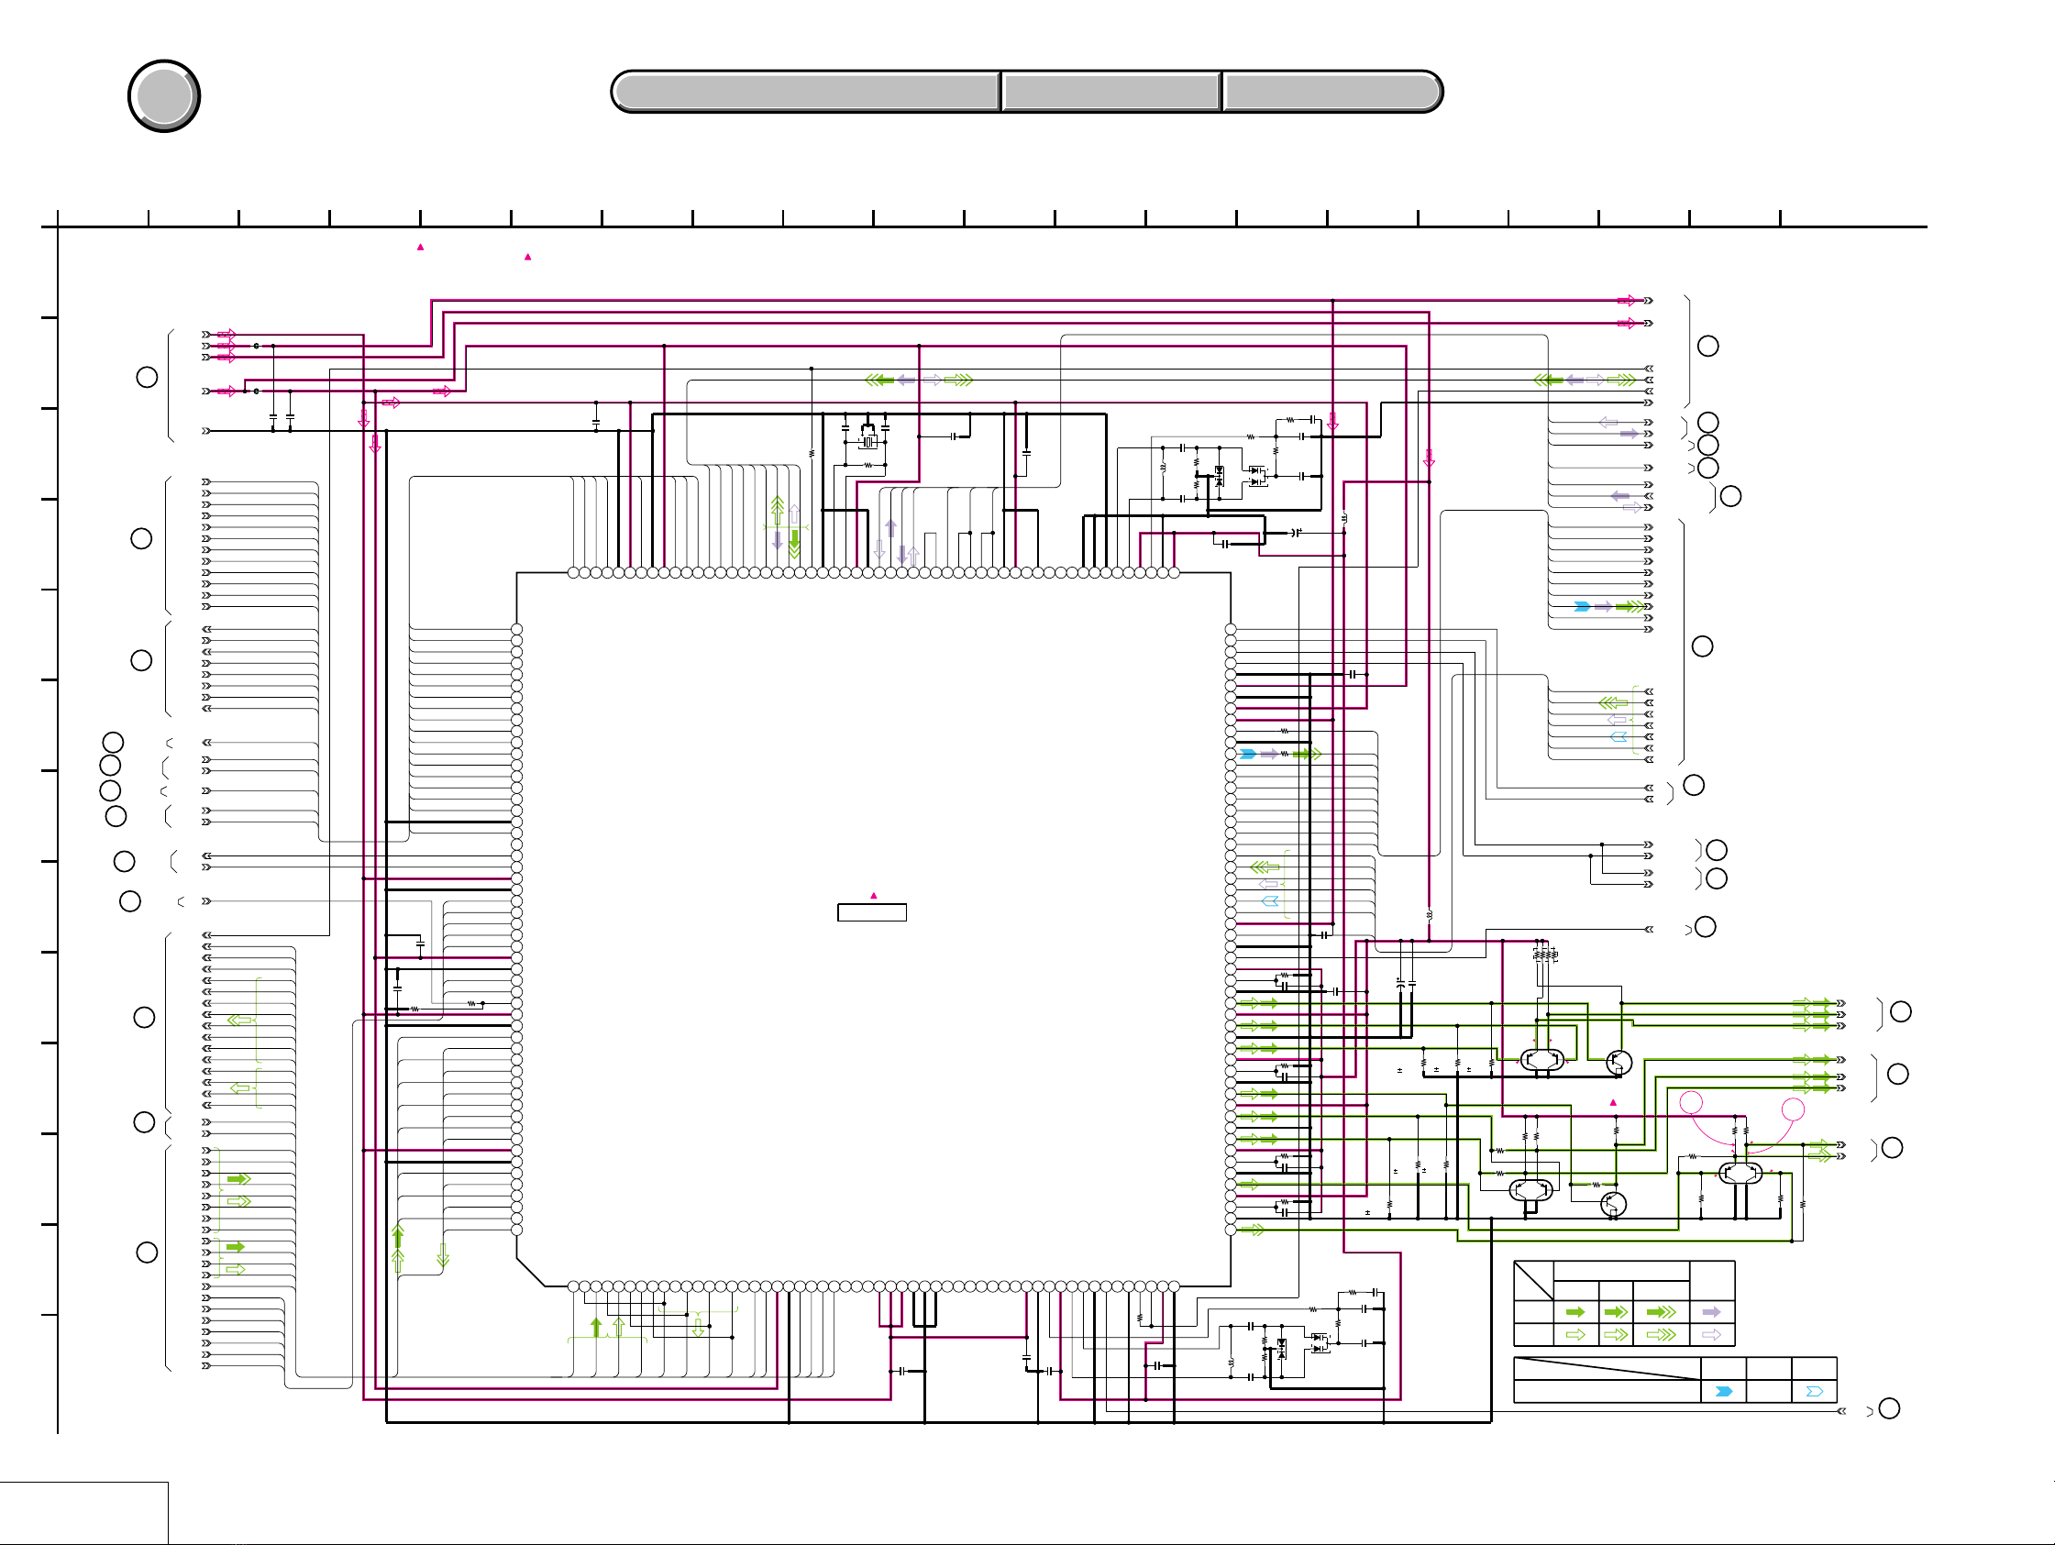Click the outlined green triple-chevron arrow in legend
2055x1545 pixels.
point(1661,1334)
